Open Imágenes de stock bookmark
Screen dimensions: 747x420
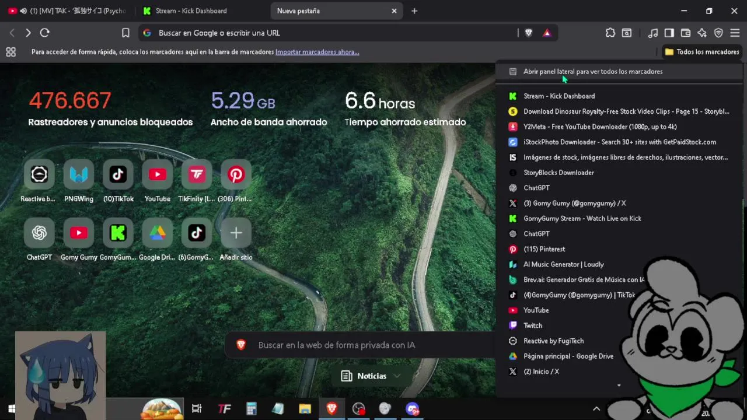619,157
